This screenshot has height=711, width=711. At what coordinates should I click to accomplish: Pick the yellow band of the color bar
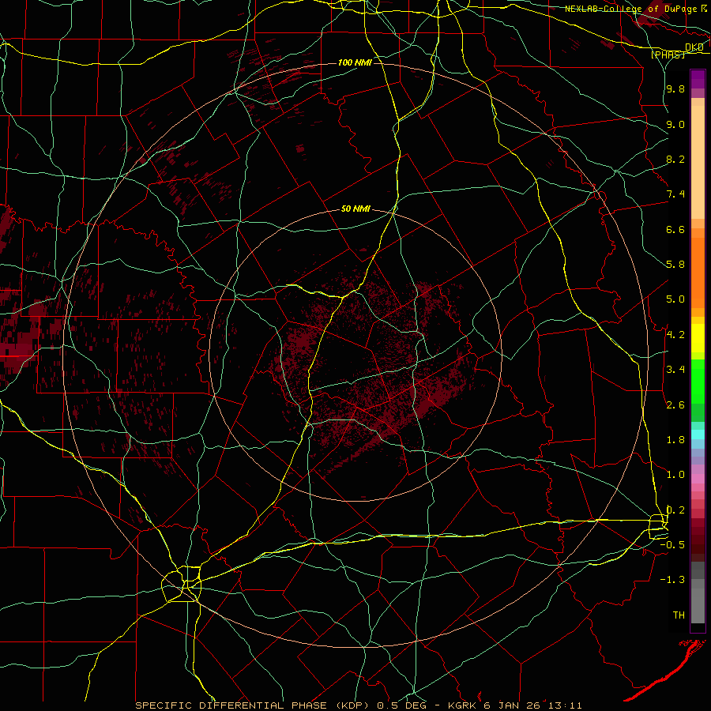[x=698, y=338]
